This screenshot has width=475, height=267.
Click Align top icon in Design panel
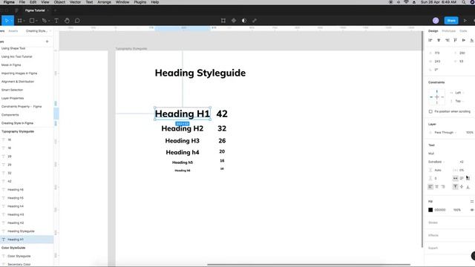click(455, 40)
